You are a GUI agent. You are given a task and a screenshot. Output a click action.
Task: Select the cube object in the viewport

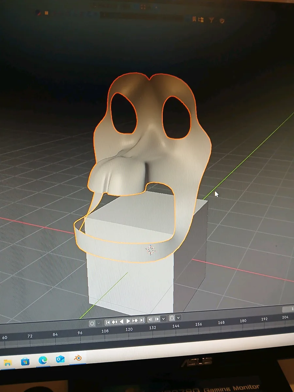point(131,281)
